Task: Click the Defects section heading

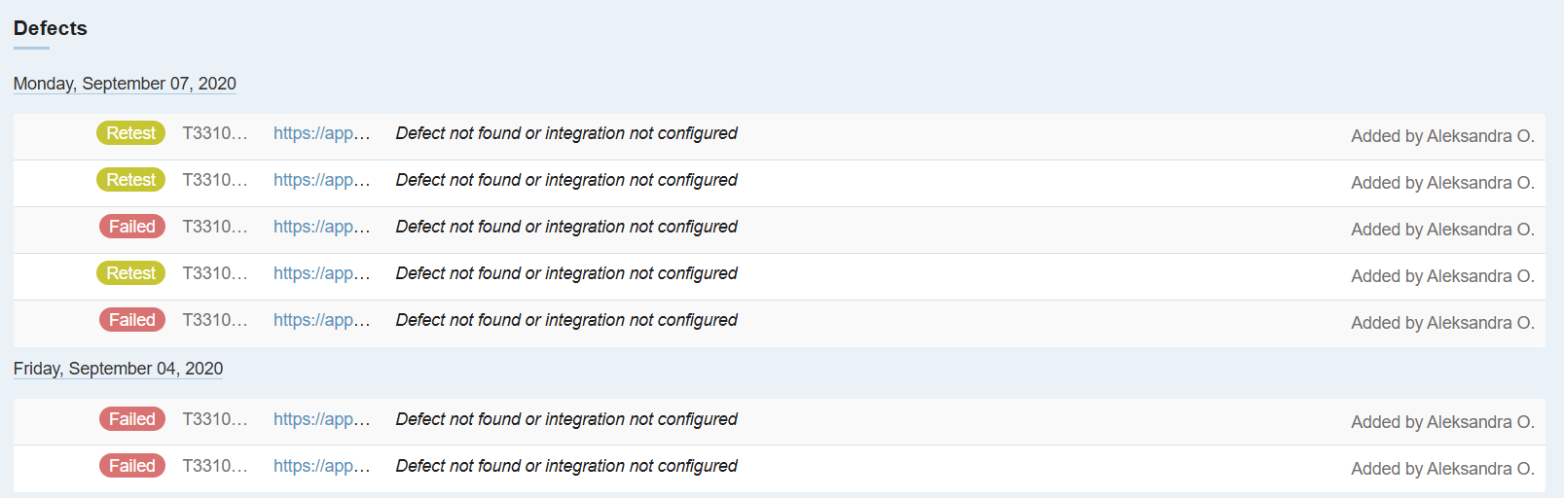Action: 51,28
